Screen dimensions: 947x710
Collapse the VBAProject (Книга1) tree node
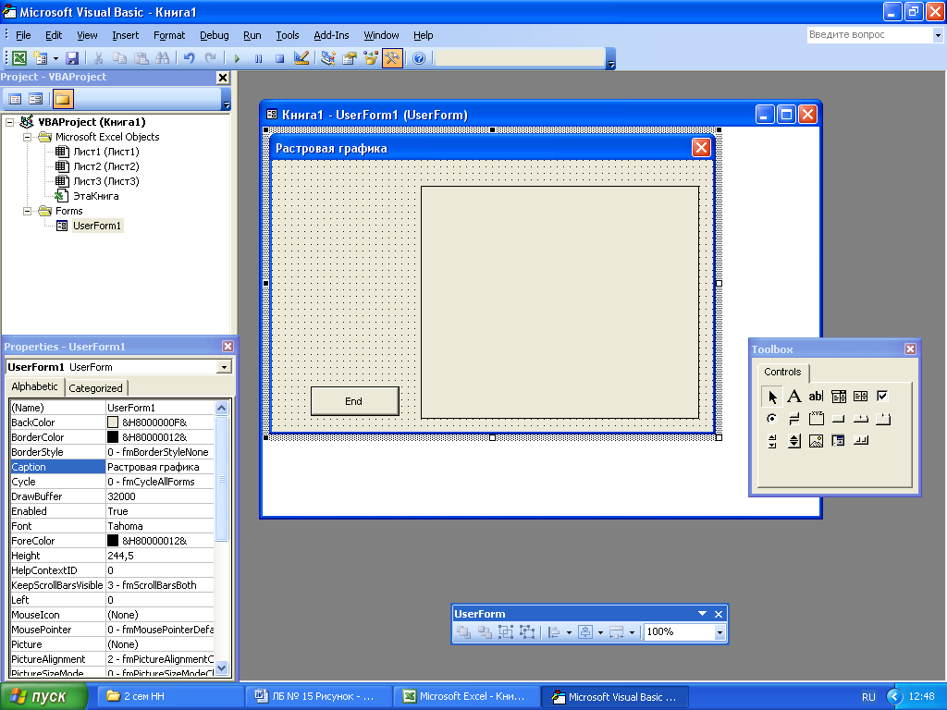coord(9,122)
